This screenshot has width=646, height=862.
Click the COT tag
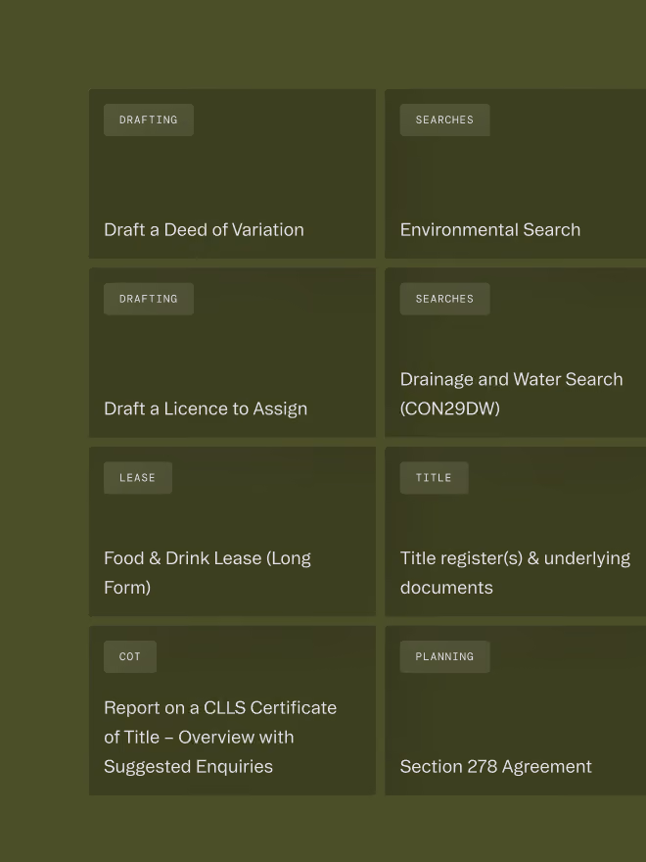pyautogui.click(x=130, y=656)
